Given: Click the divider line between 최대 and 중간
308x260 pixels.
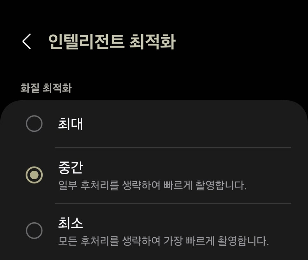Looking at the screenshot, I should click(172, 148).
